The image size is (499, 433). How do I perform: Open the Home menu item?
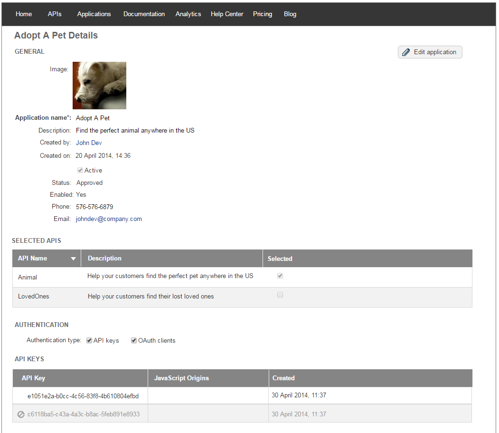coord(24,14)
